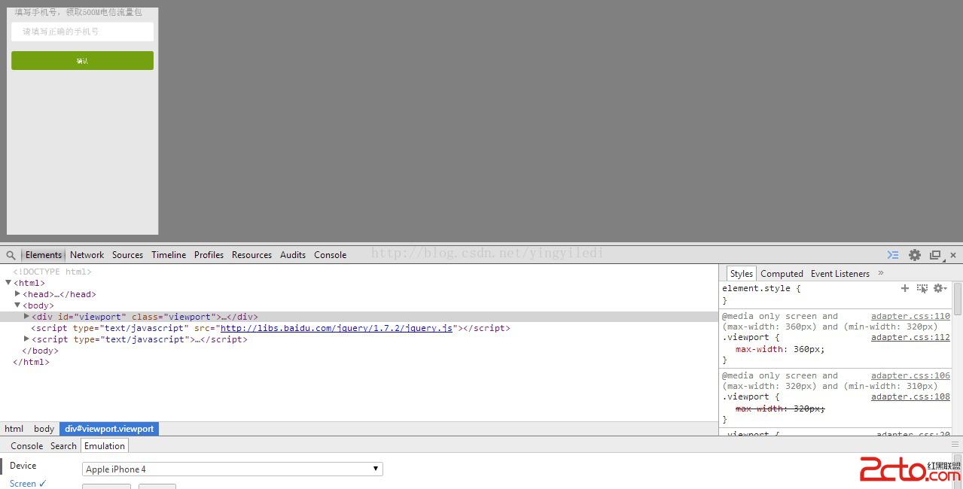Click the magnifier inspect element icon
Screen dimensions: 963x489
point(11,255)
